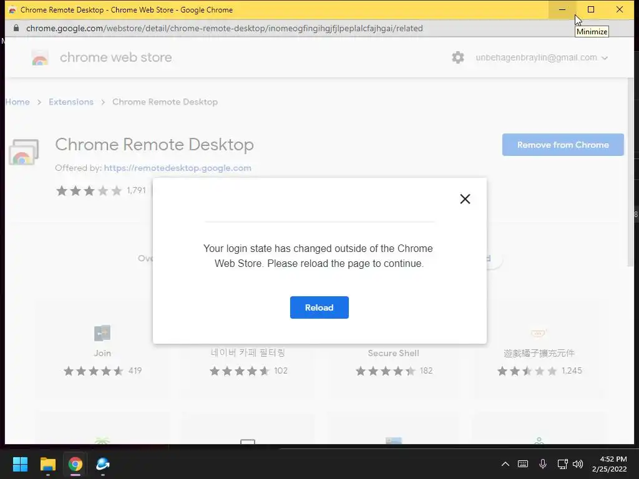Click the blue-arrow app in the taskbar

pos(103,464)
